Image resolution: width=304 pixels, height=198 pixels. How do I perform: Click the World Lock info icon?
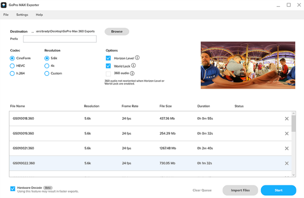click(133, 66)
